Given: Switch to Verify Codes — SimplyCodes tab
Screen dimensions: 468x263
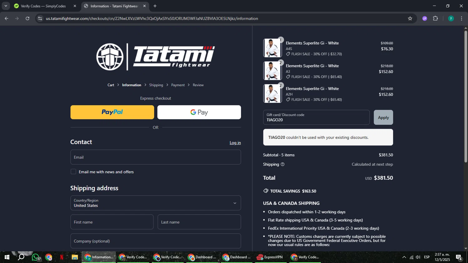Looking at the screenshot, I should click(x=43, y=6).
